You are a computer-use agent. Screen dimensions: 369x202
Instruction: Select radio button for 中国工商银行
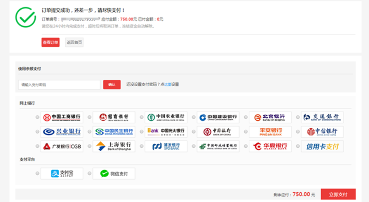point(37,117)
